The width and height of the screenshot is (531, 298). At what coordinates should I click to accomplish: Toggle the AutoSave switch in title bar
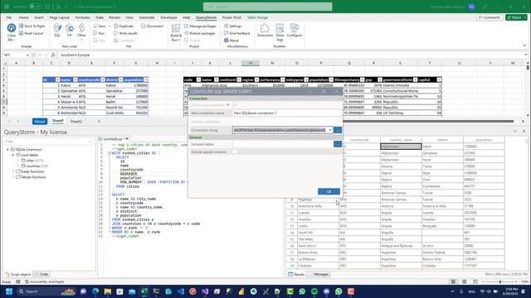(35, 7)
